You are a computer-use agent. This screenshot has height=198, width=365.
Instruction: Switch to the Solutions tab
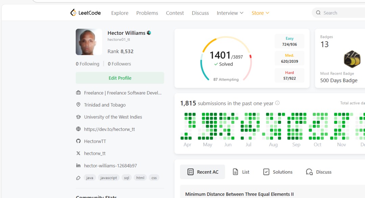click(278, 172)
